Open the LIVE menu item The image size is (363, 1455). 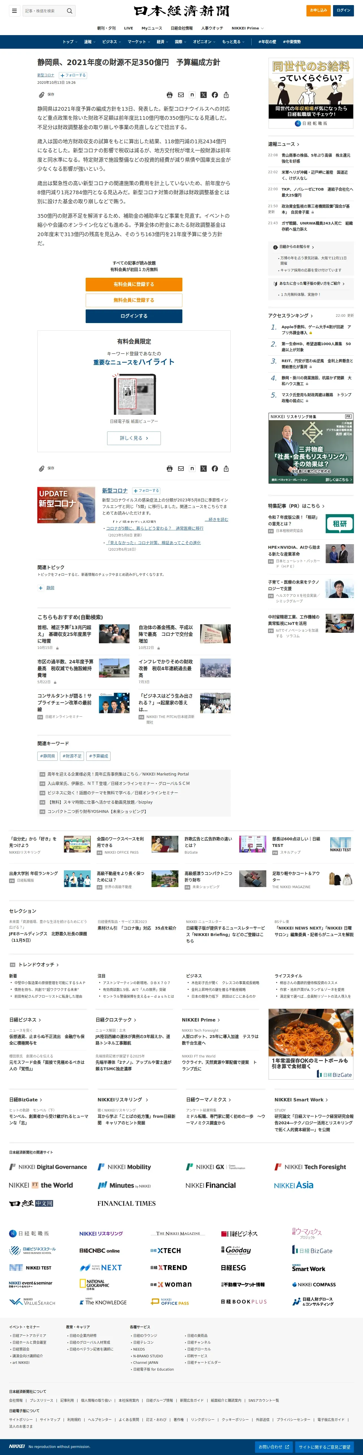pyautogui.click(x=129, y=28)
